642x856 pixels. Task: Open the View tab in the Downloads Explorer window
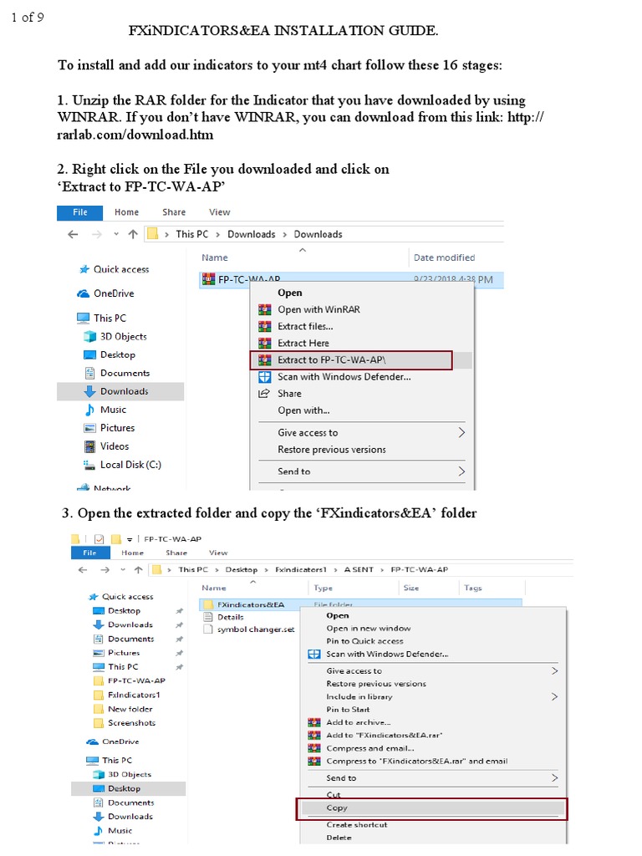pyautogui.click(x=220, y=212)
